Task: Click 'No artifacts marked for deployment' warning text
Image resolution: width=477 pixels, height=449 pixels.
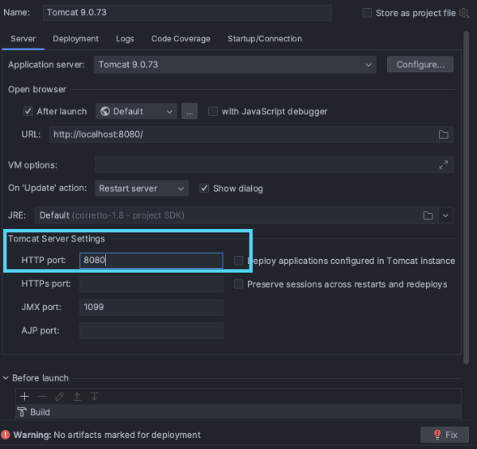Action: [x=127, y=435]
